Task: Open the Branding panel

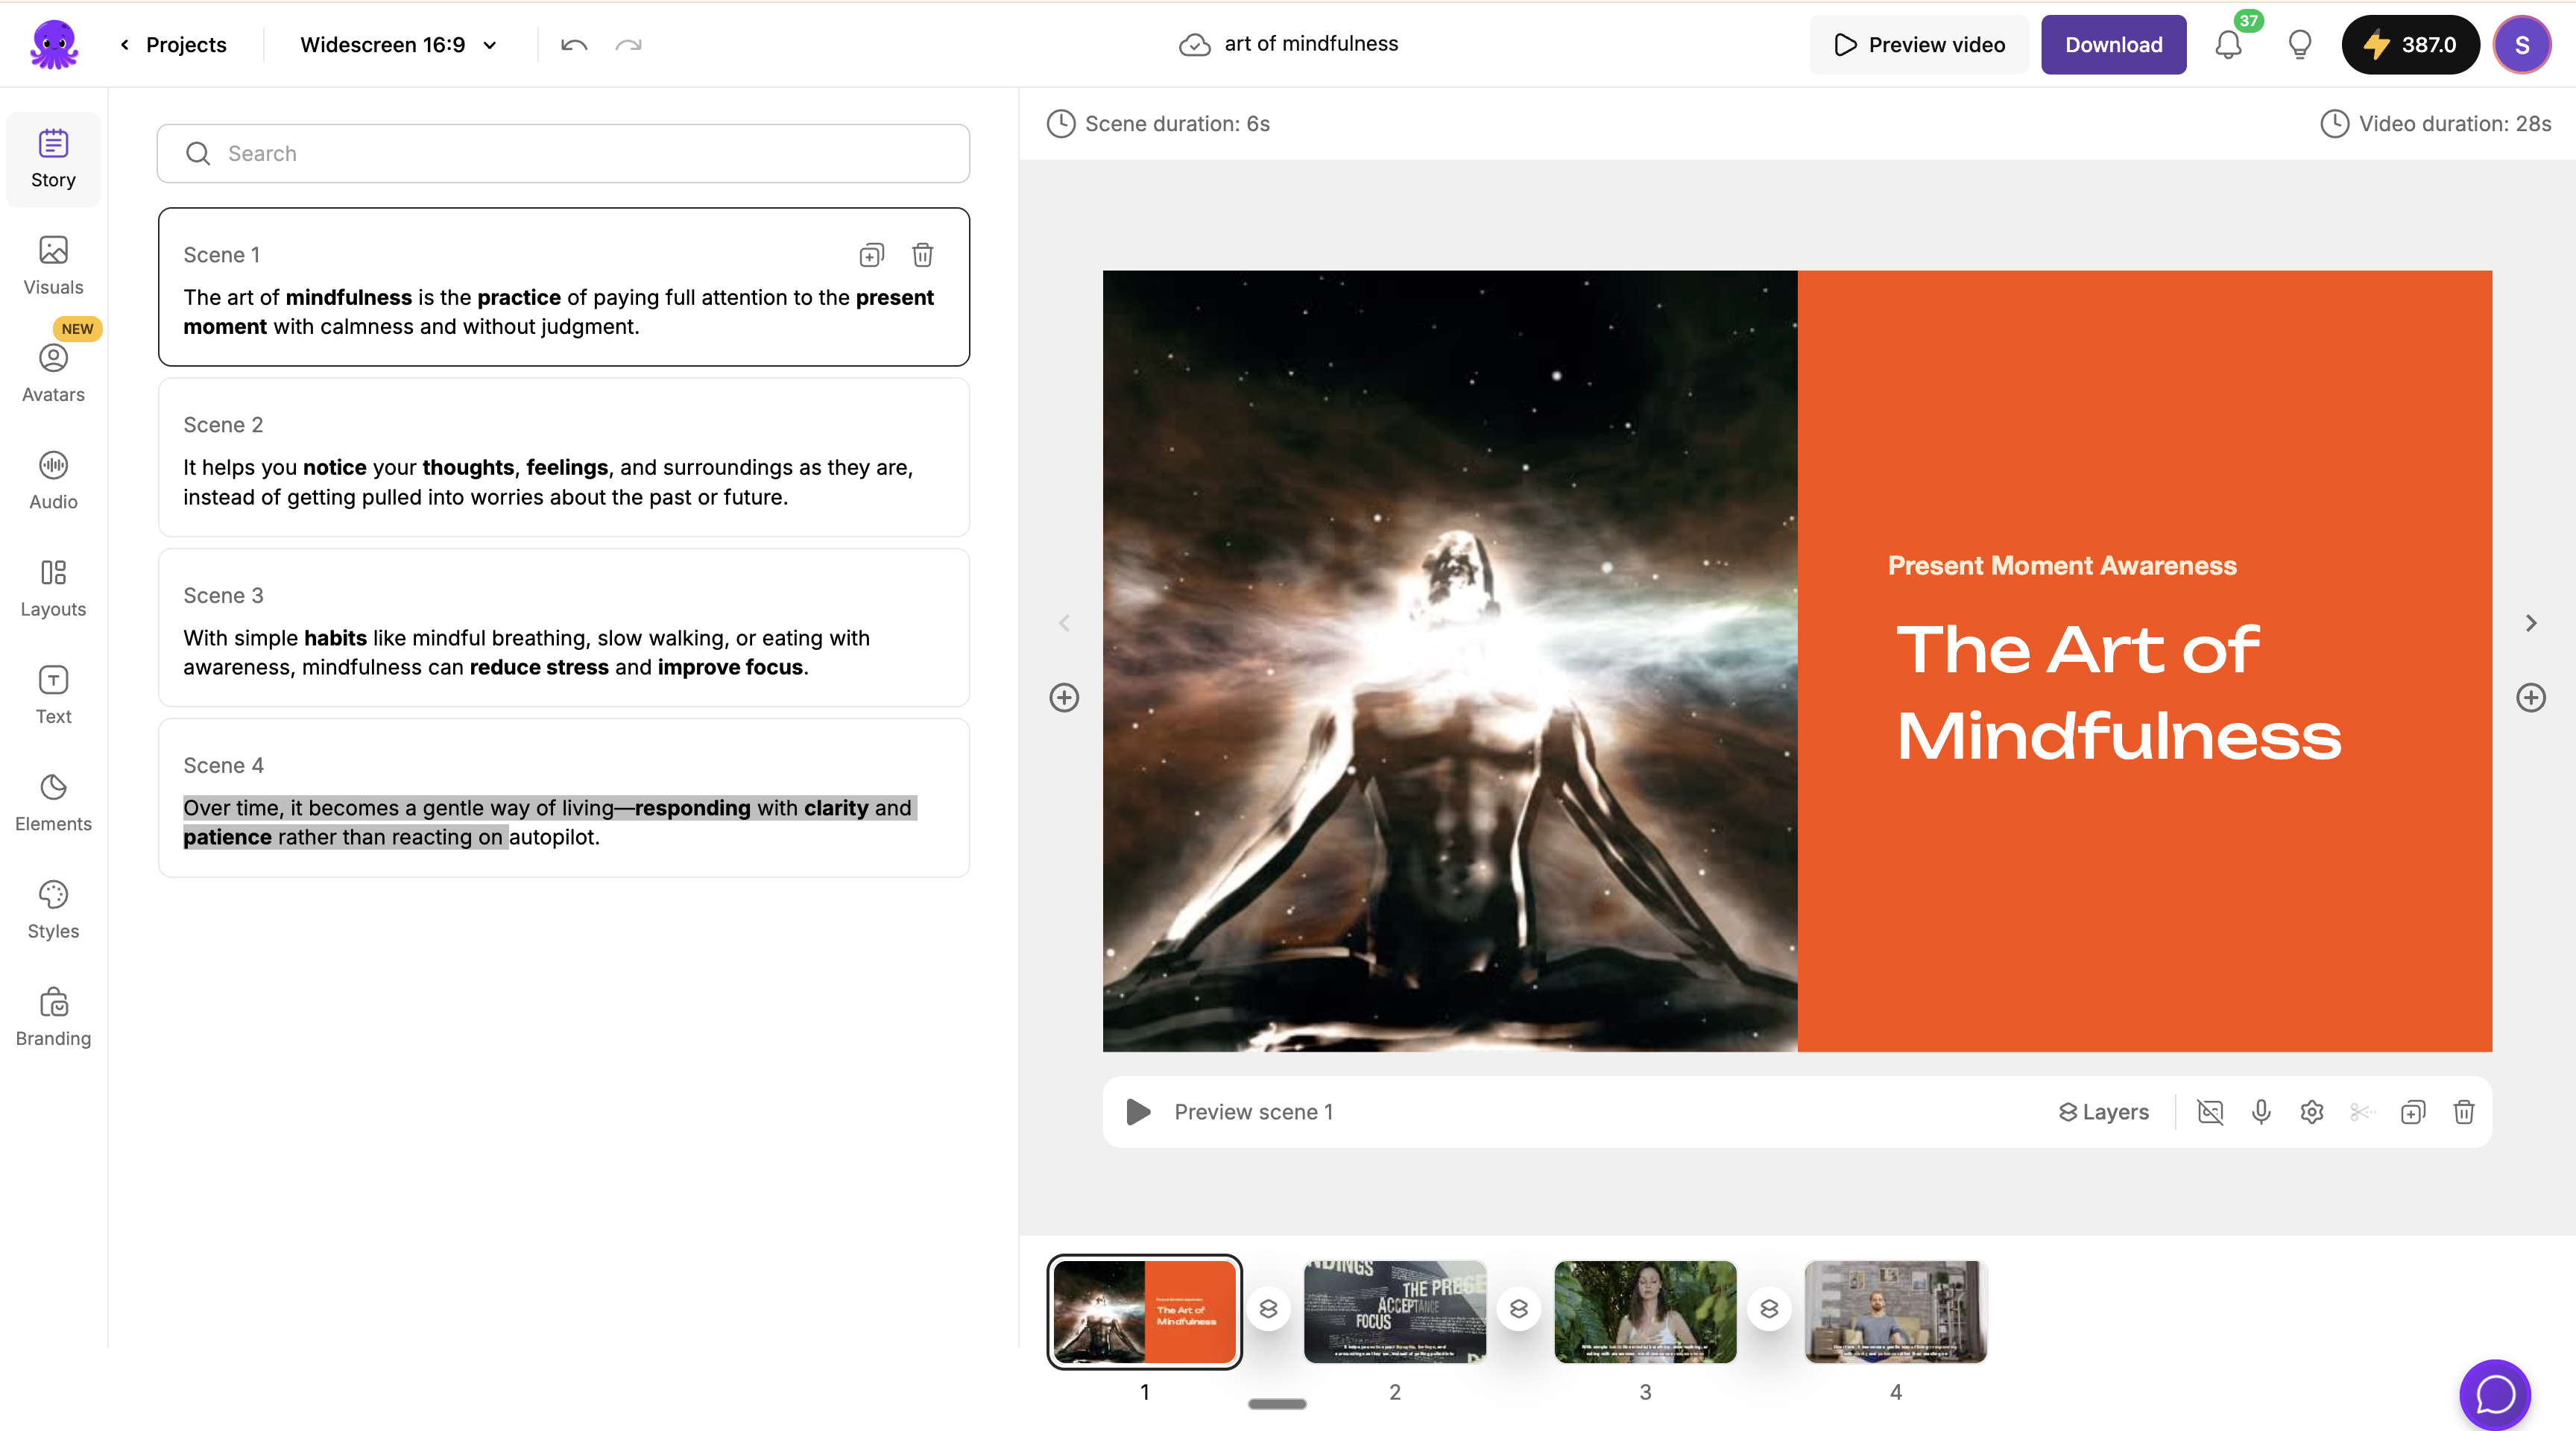Action: click(53, 1015)
